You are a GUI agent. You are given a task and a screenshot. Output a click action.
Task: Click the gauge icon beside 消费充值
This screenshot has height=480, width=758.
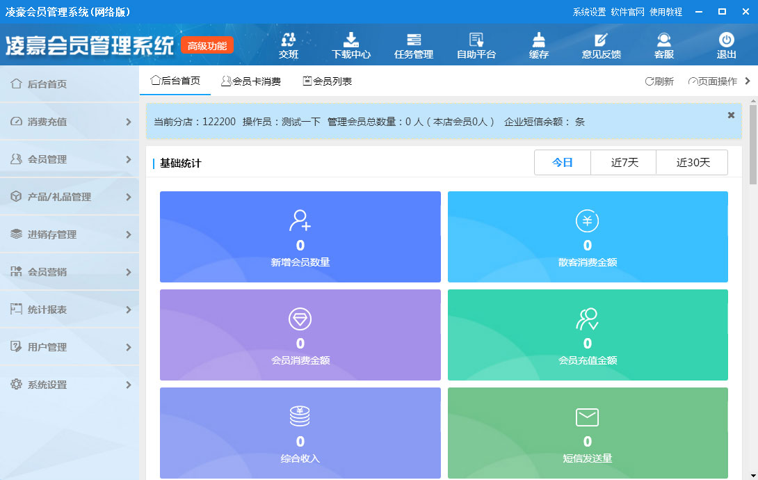click(x=16, y=121)
